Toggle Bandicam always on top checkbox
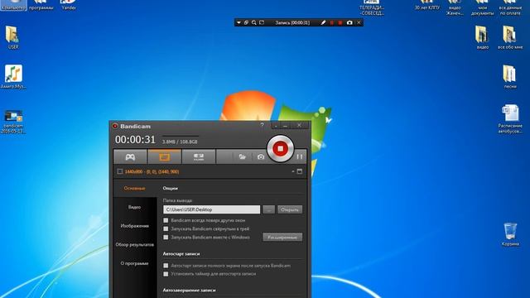 click(x=166, y=220)
